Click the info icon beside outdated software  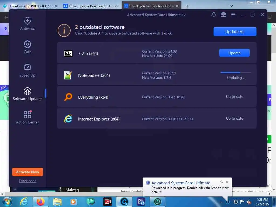click(x=64, y=30)
